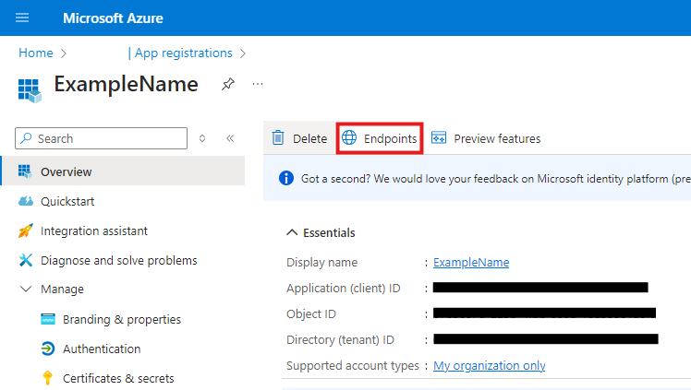
Task: Click the feedback info icon
Action: (286, 178)
